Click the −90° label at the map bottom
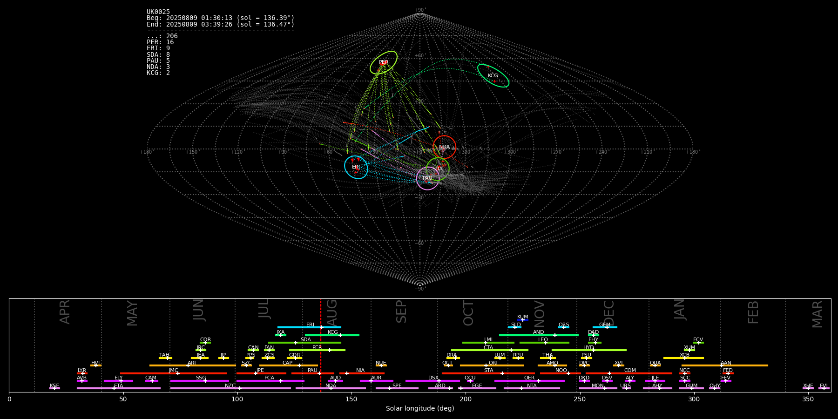The width and height of the screenshot is (838, 419). pyautogui.click(x=420, y=289)
